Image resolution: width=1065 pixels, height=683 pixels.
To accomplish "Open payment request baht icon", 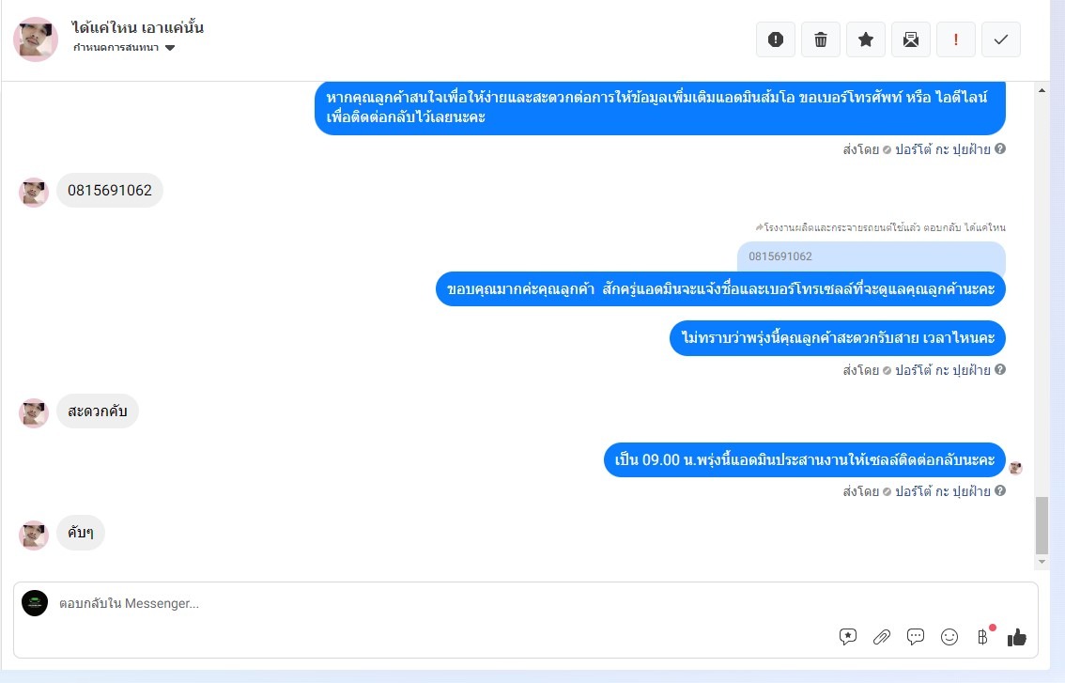I will [982, 637].
